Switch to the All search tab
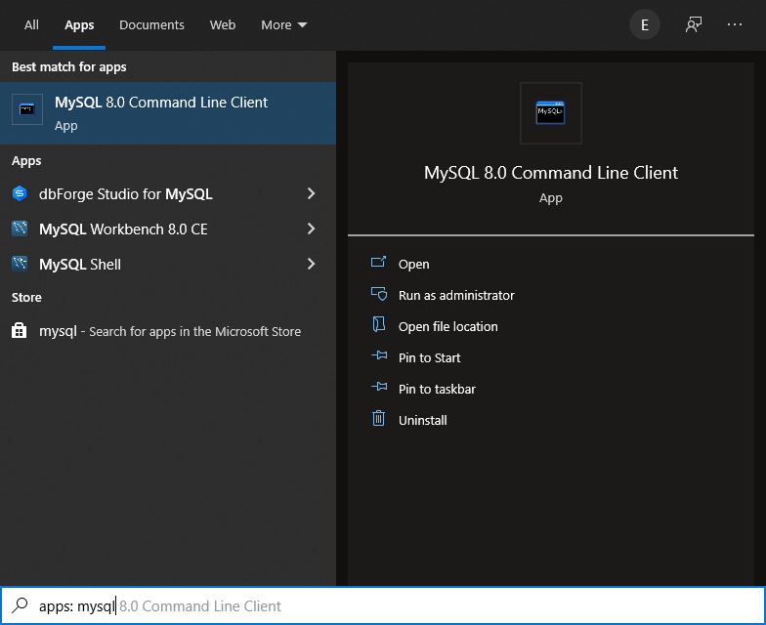766x625 pixels. [31, 25]
